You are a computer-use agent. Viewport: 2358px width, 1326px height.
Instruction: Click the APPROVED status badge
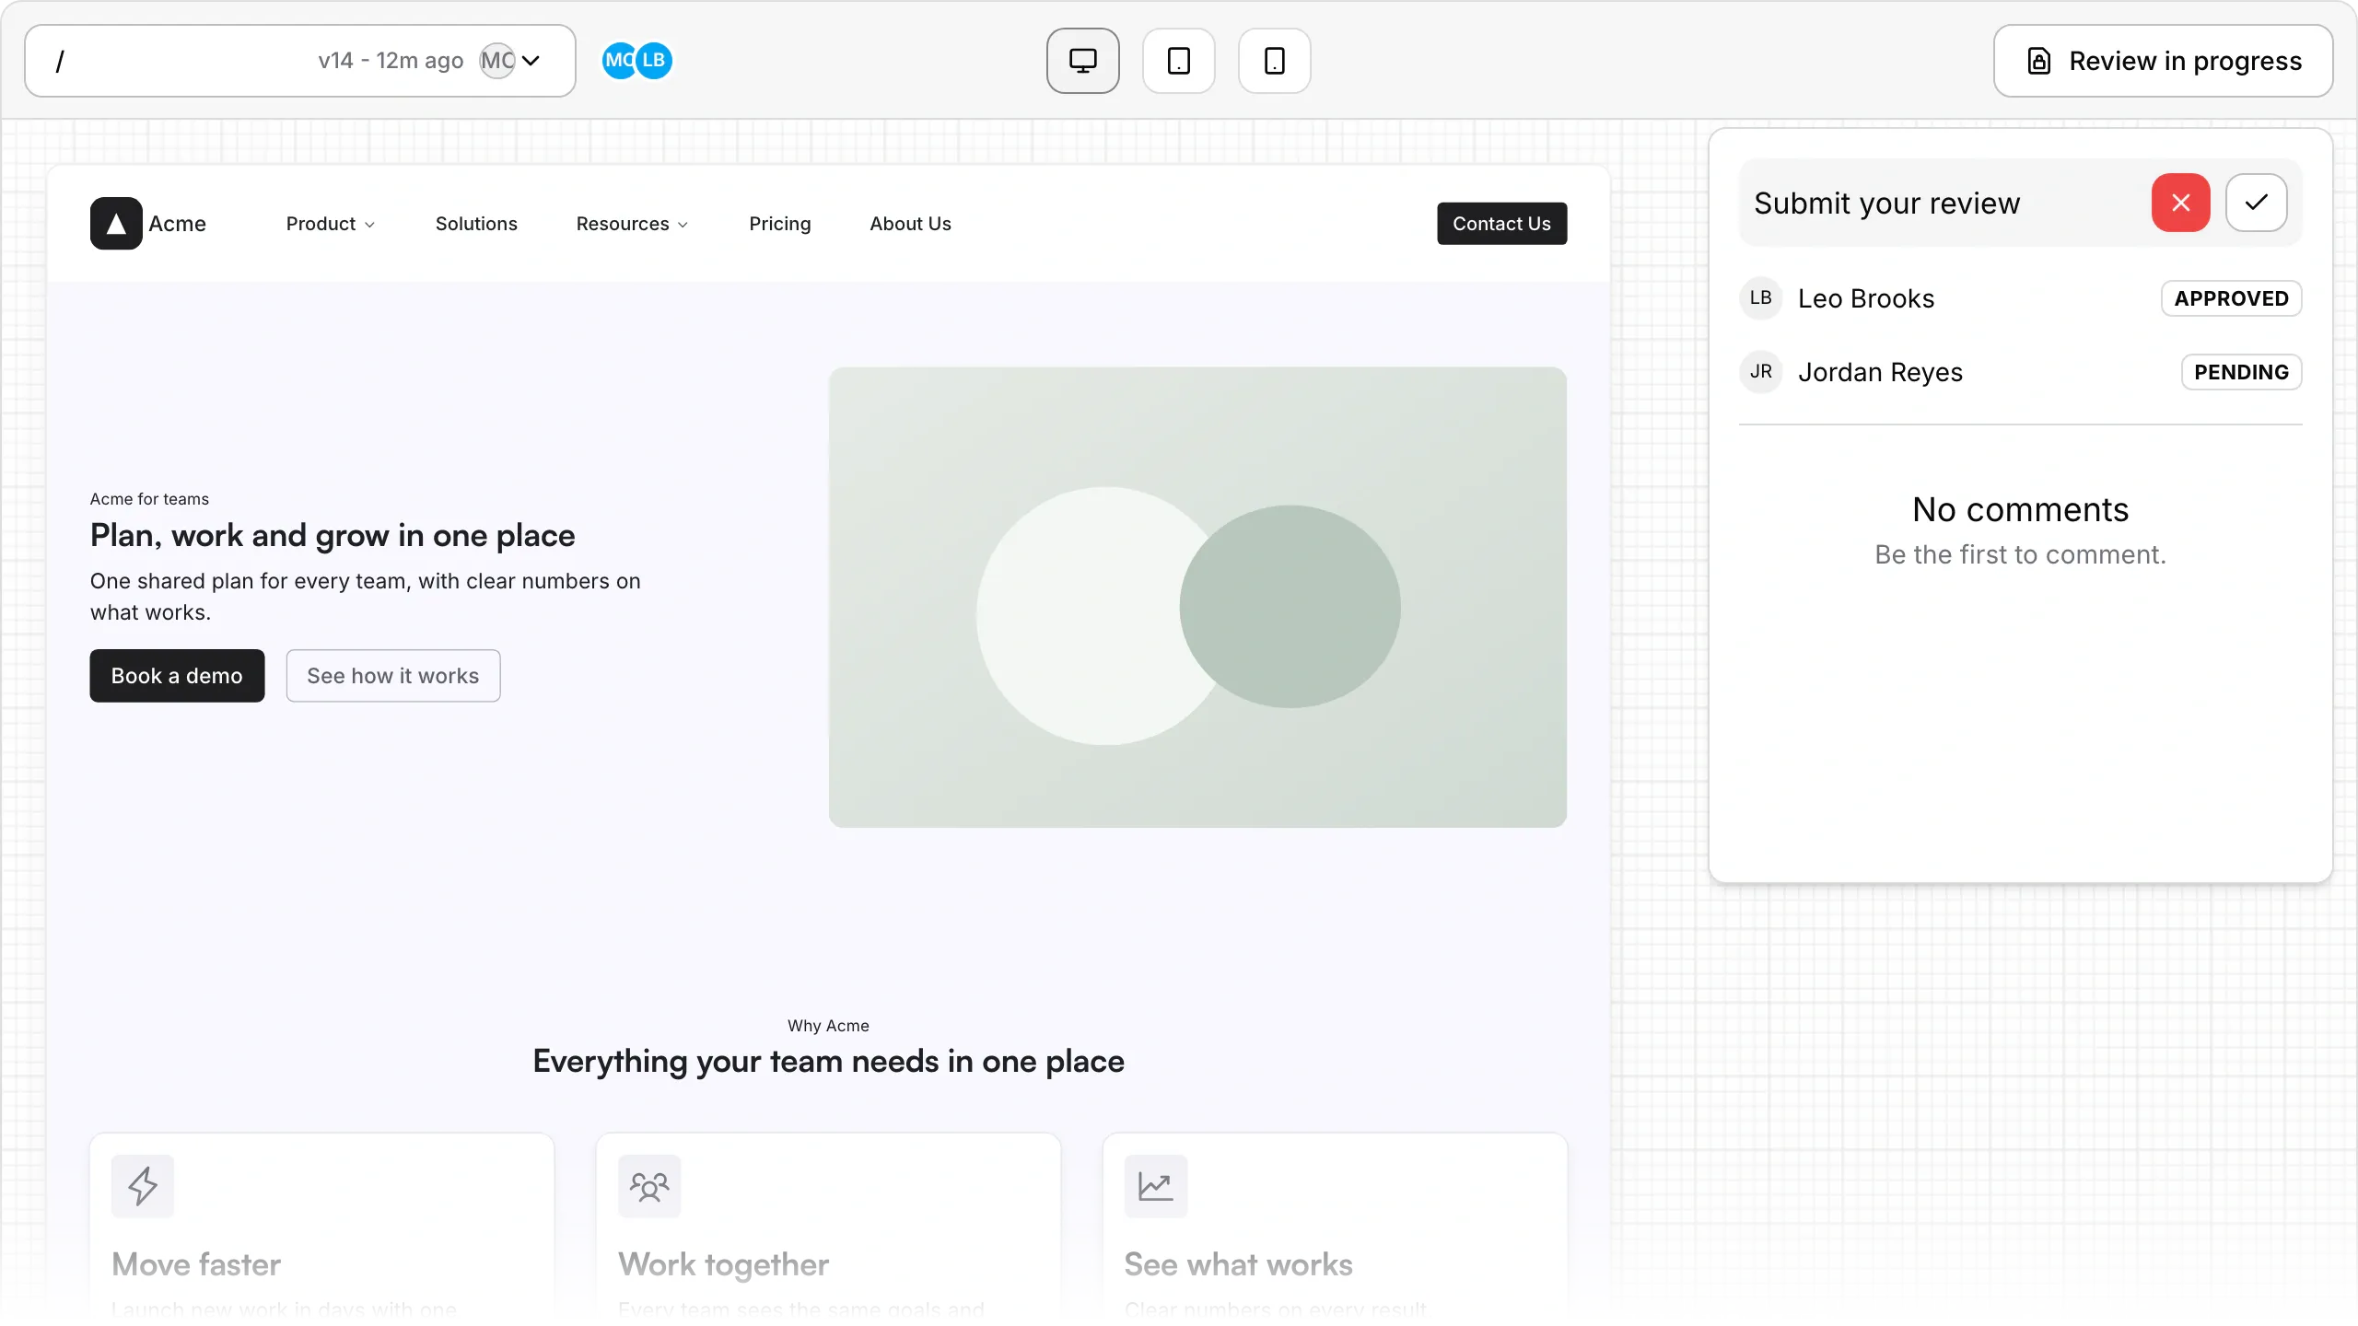2231,298
